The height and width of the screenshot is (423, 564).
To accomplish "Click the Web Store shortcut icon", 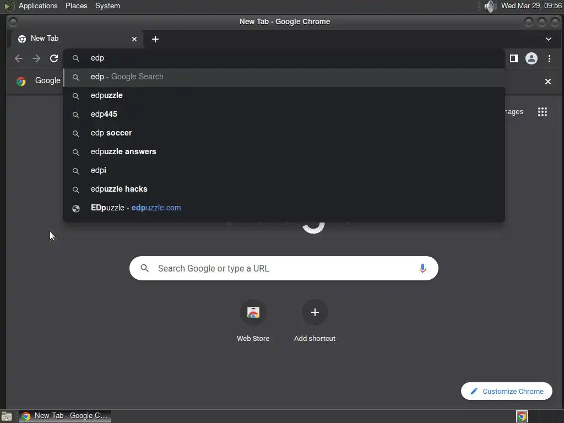I will 253,312.
